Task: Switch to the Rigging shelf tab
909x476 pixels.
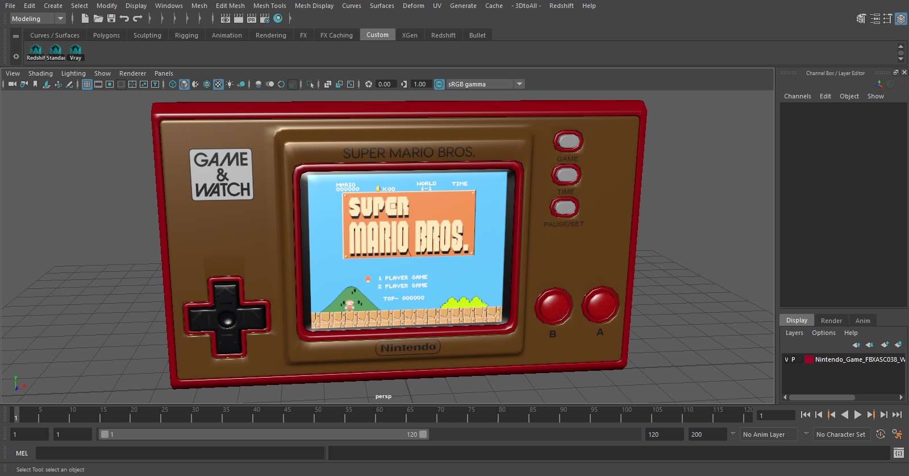Action: pos(186,35)
